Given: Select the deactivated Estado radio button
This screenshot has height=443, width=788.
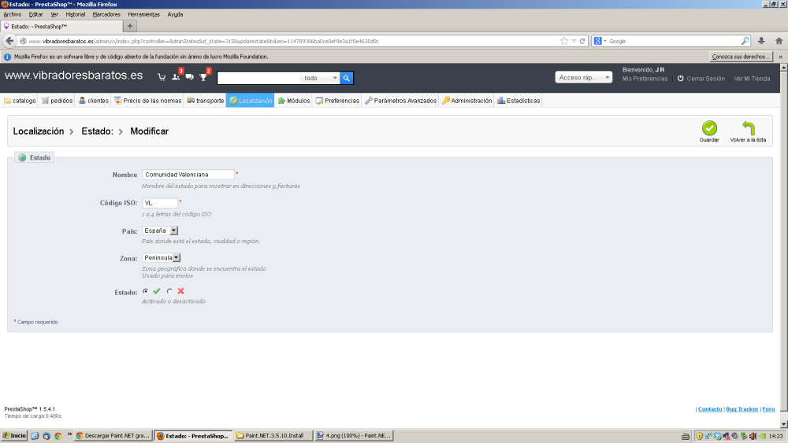Looking at the screenshot, I should point(170,291).
